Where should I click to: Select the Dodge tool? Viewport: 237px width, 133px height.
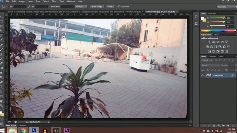pyautogui.click(x=1, y=78)
